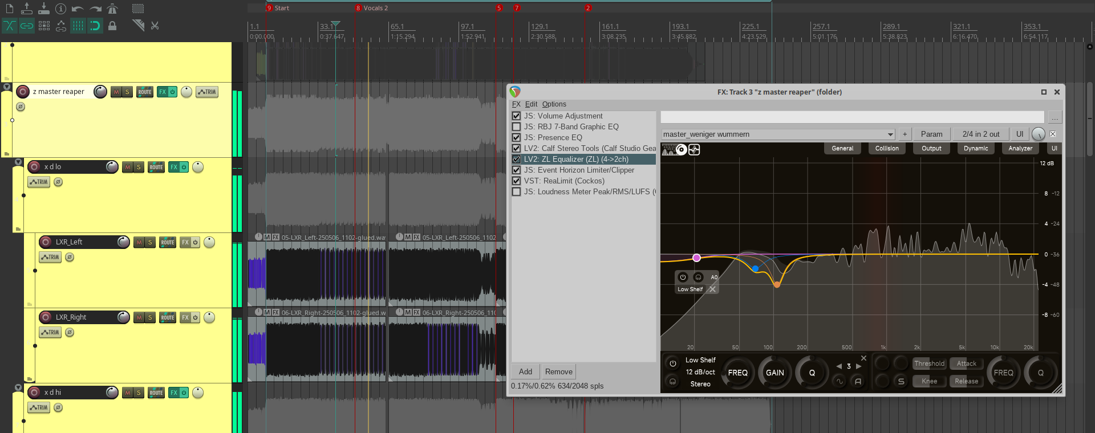Disable Calf Stereo Tools plugin checkbox
The height and width of the screenshot is (433, 1095).
516,148
